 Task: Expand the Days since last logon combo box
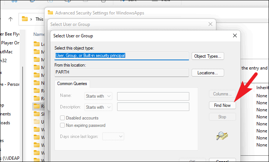(113, 136)
